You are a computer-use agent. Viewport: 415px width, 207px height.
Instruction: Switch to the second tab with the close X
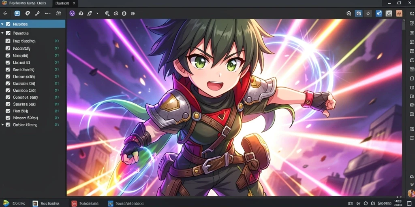click(x=65, y=3)
